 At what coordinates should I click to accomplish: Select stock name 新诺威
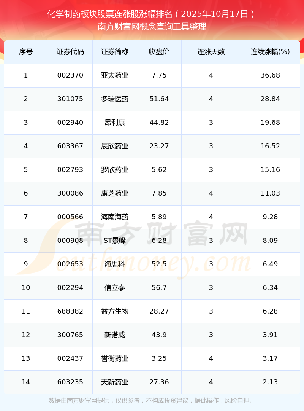[x=115, y=335]
